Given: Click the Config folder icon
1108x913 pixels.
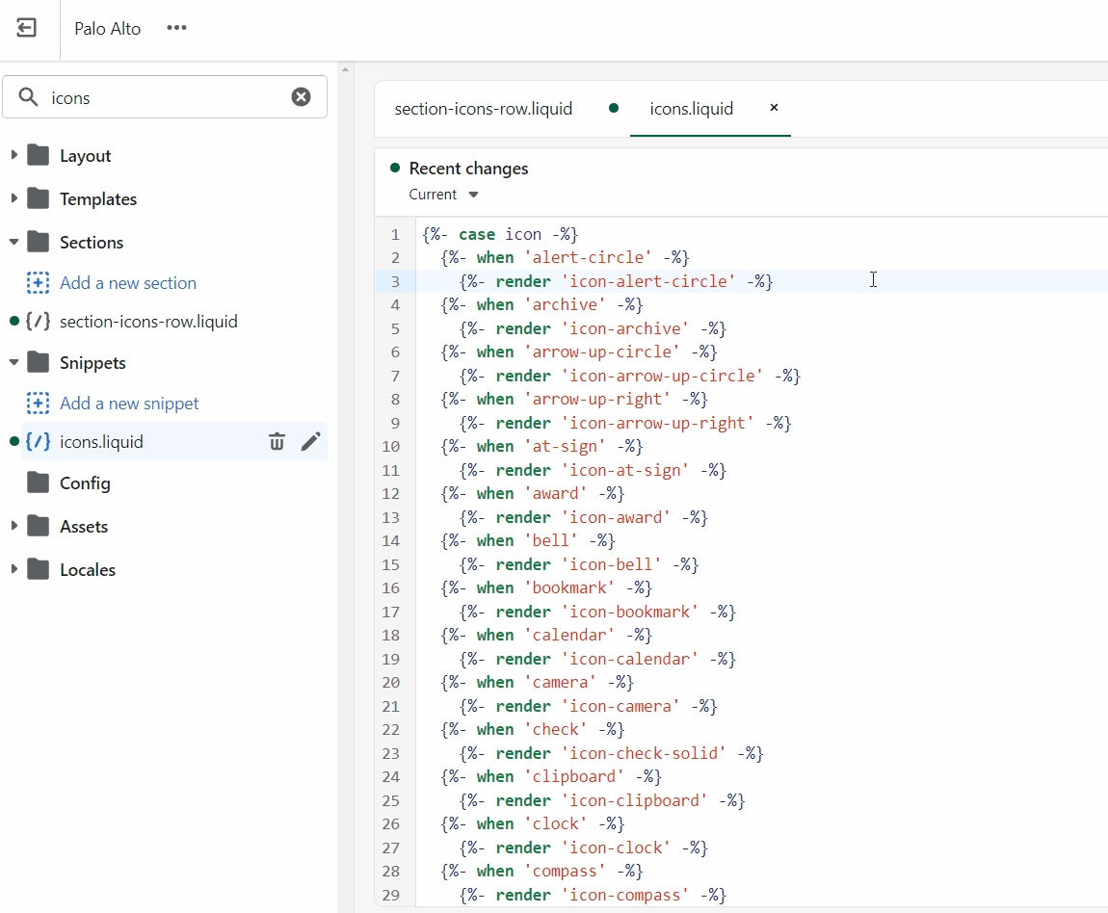Looking at the screenshot, I should (x=39, y=483).
